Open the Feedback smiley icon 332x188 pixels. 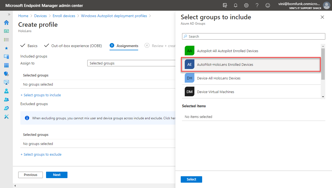click(x=268, y=5)
